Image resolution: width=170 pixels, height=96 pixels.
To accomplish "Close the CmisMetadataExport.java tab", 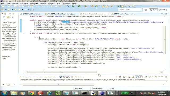I will pos(108,14).
